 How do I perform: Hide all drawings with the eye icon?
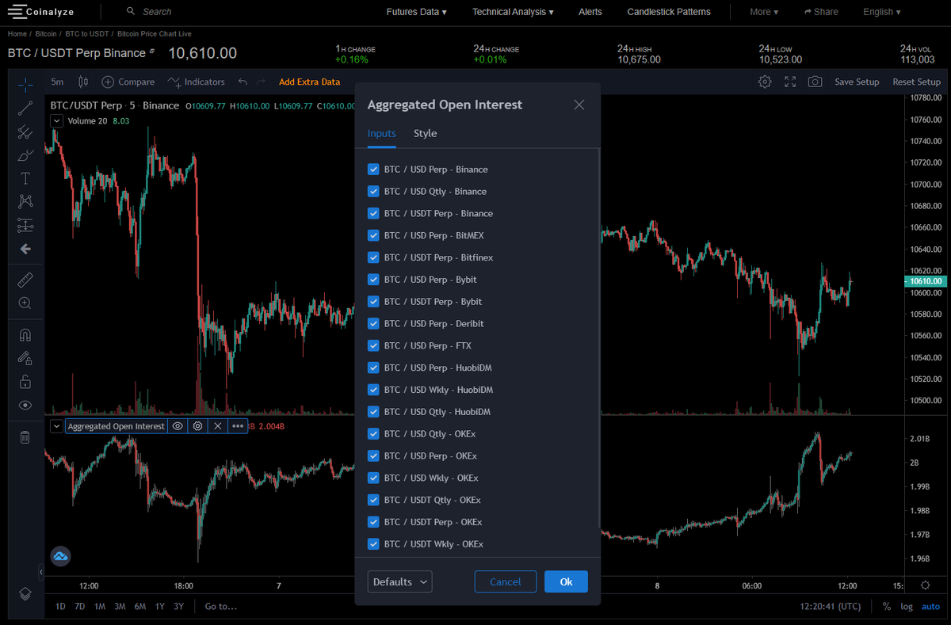(x=25, y=406)
